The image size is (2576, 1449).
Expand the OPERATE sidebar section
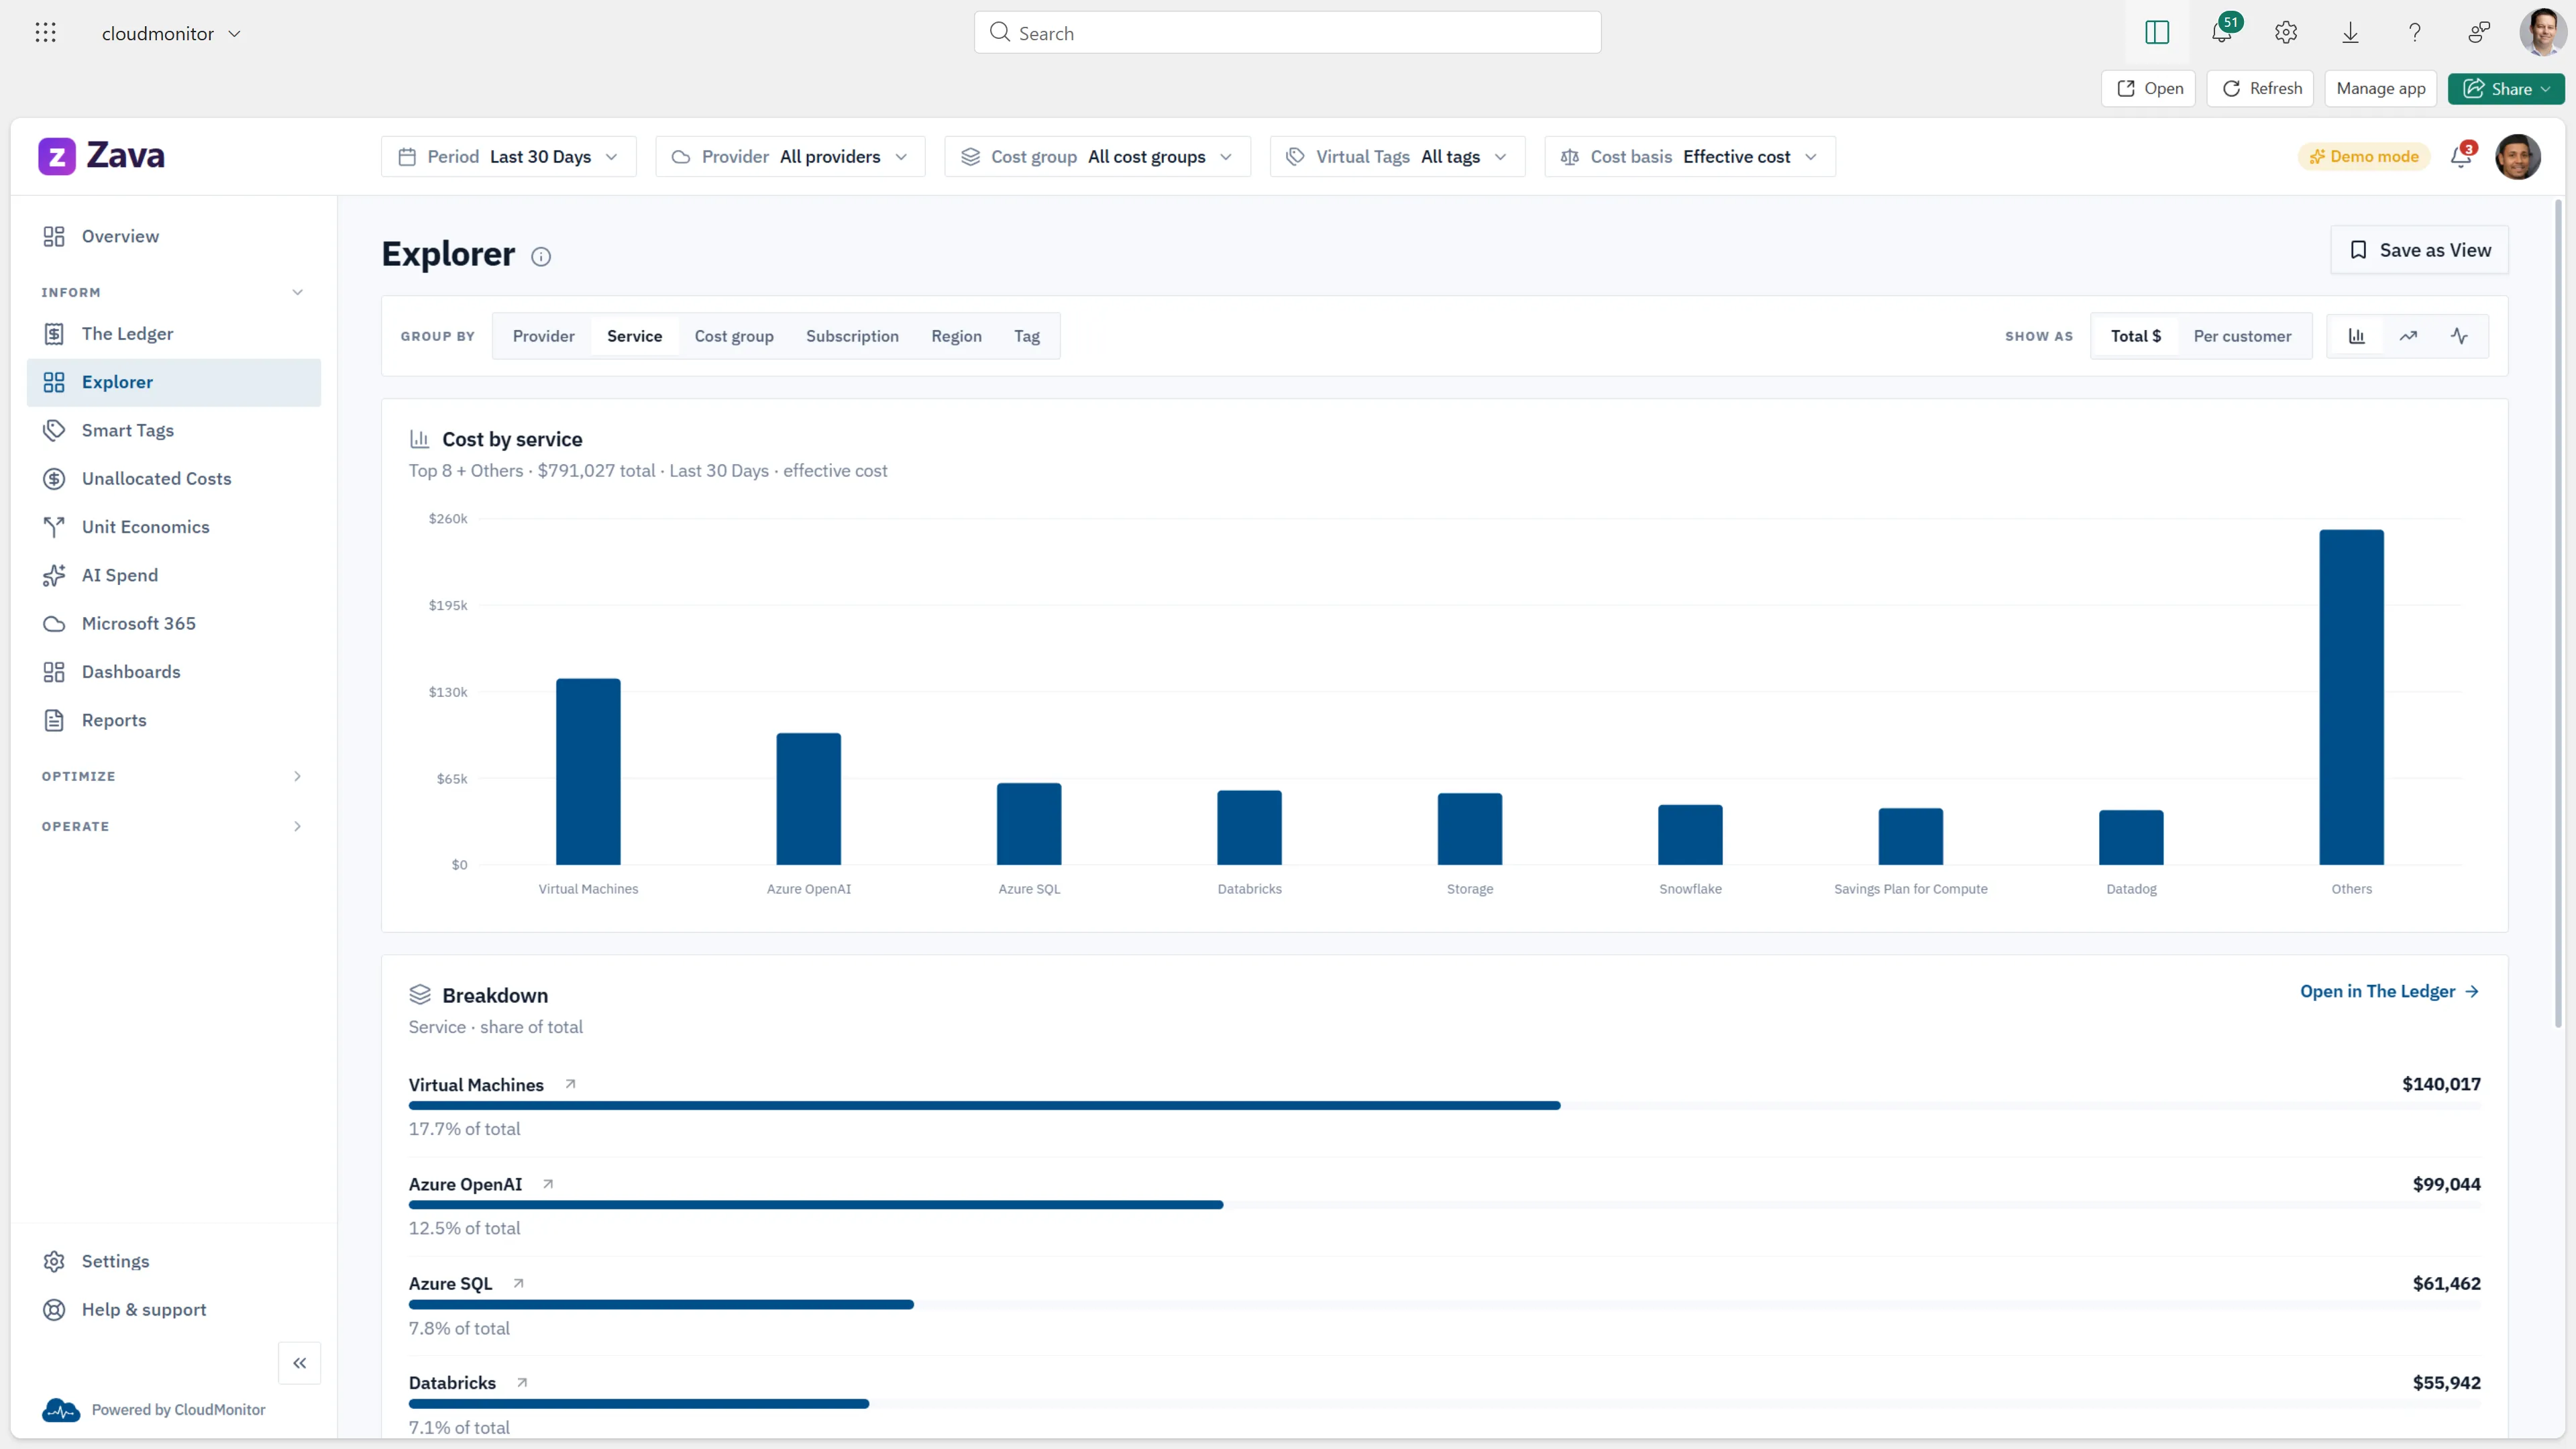pos(172,826)
